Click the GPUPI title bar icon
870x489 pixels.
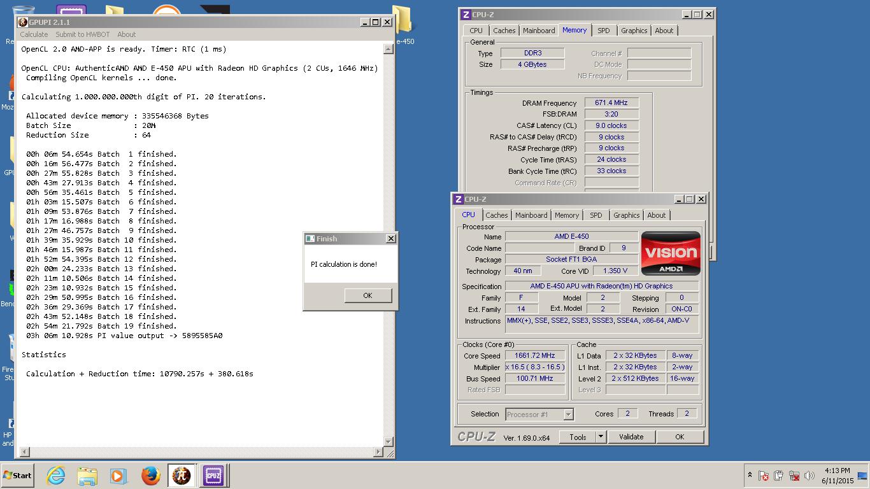[23, 22]
